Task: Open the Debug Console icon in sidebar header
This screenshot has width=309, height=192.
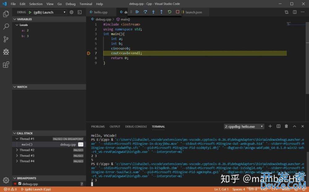Action: pyautogui.click(x=80, y=12)
